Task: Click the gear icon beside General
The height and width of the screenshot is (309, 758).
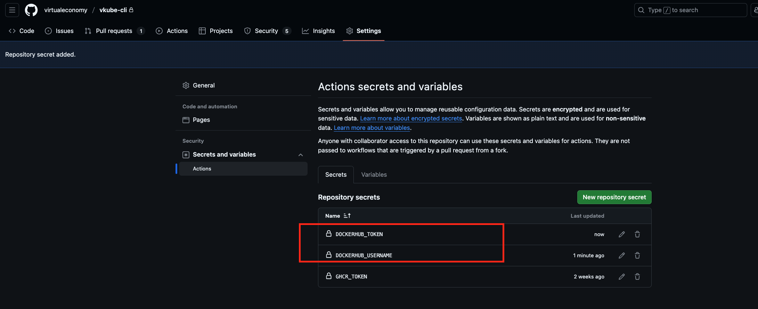Action: (x=186, y=85)
